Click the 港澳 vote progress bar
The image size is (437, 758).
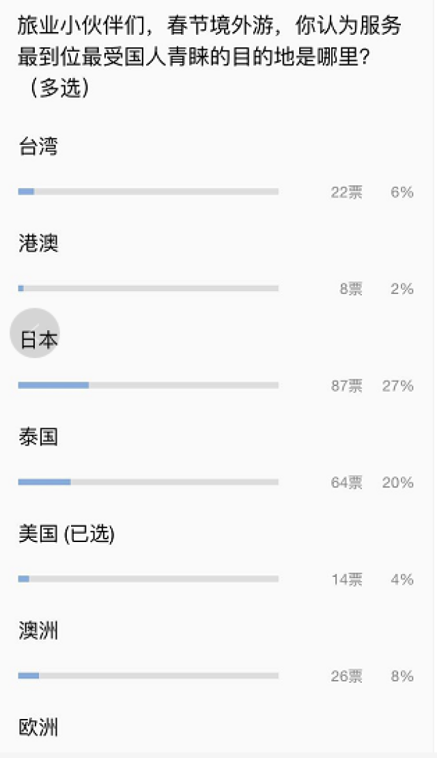(148, 288)
